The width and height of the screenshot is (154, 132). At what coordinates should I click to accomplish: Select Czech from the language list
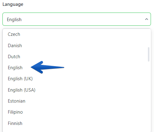pyautogui.click(x=77, y=34)
